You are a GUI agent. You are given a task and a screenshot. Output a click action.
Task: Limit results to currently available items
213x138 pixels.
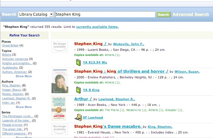pyautogui.click(x=97, y=27)
